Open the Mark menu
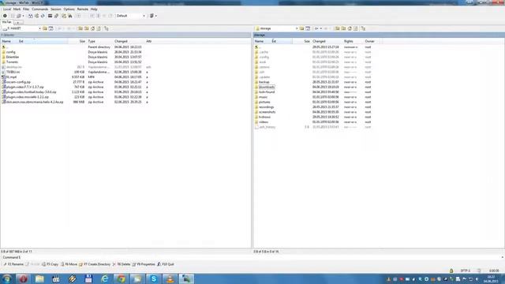505x284 pixels. [17, 9]
